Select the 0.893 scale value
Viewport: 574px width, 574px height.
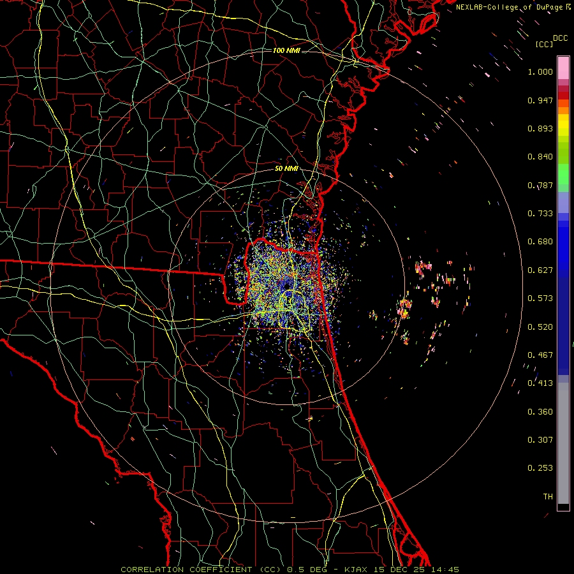tap(540, 128)
